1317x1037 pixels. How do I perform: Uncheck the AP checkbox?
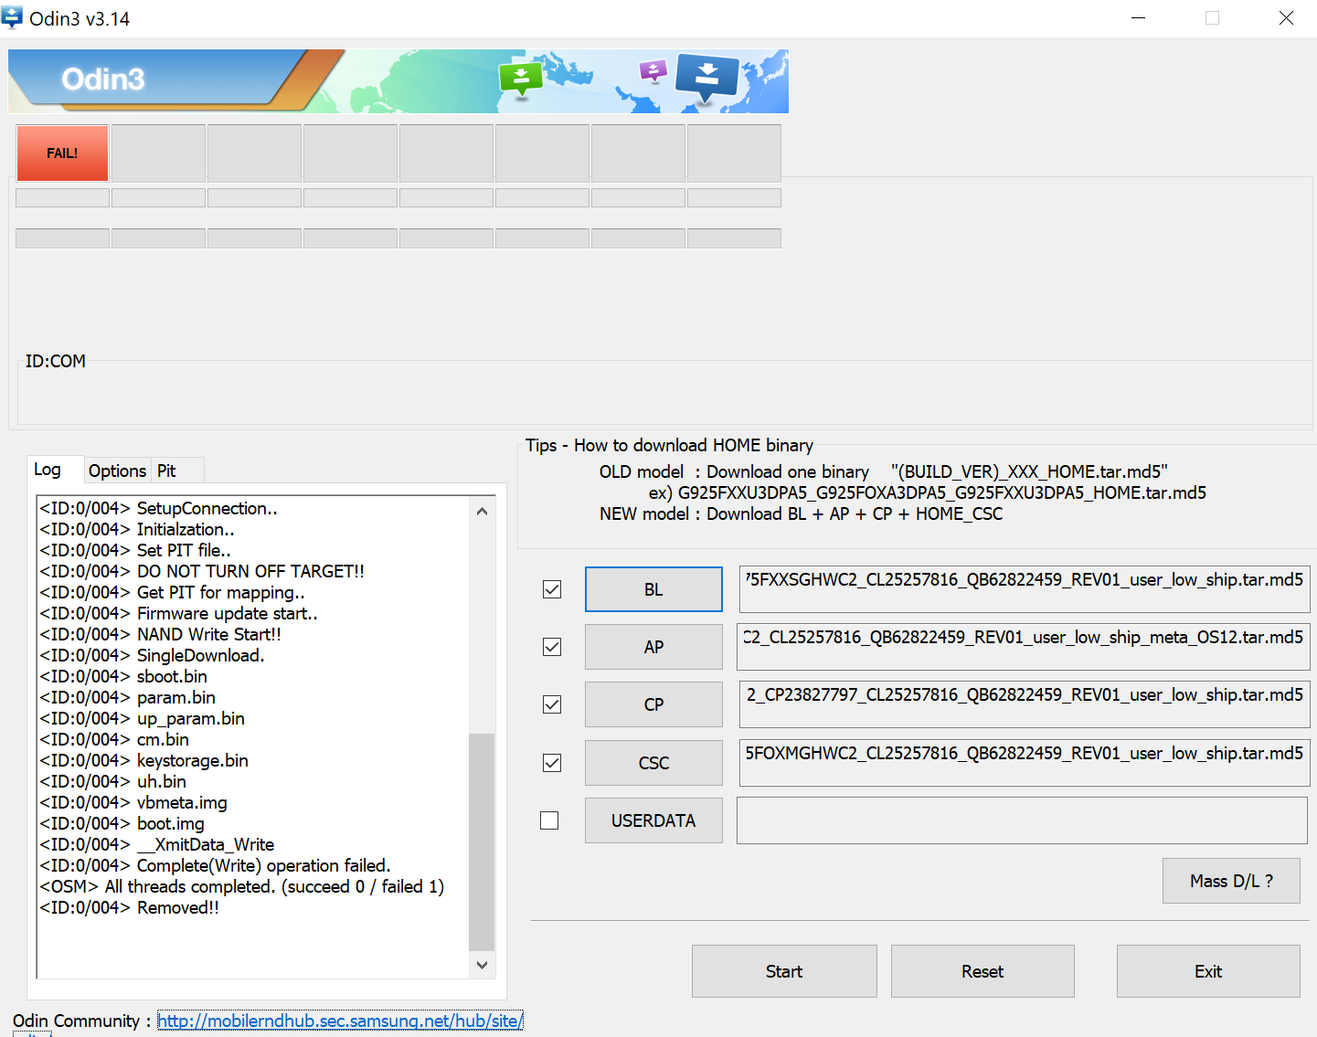(x=552, y=647)
